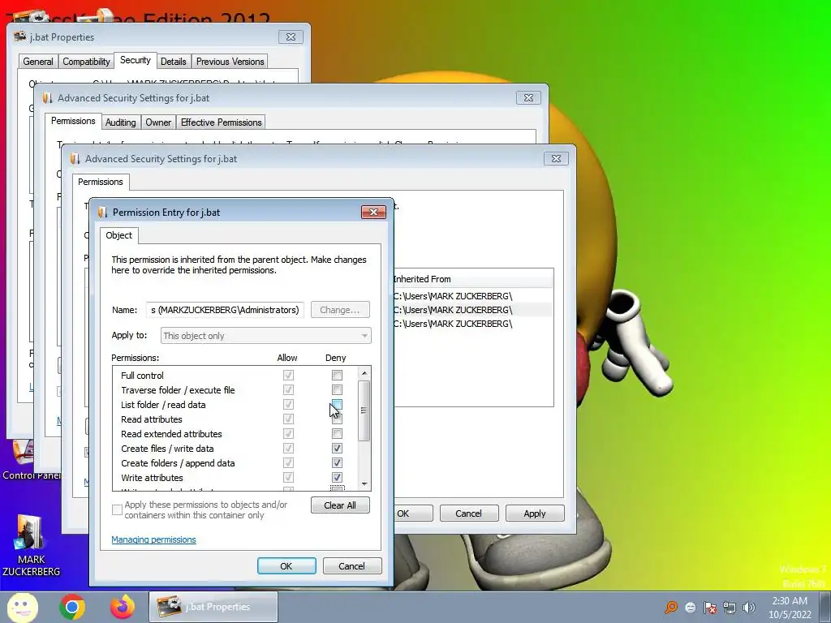Click the shield icon in Permission Entry title bar
The height and width of the screenshot is (623, 831).
click(102, 213)
